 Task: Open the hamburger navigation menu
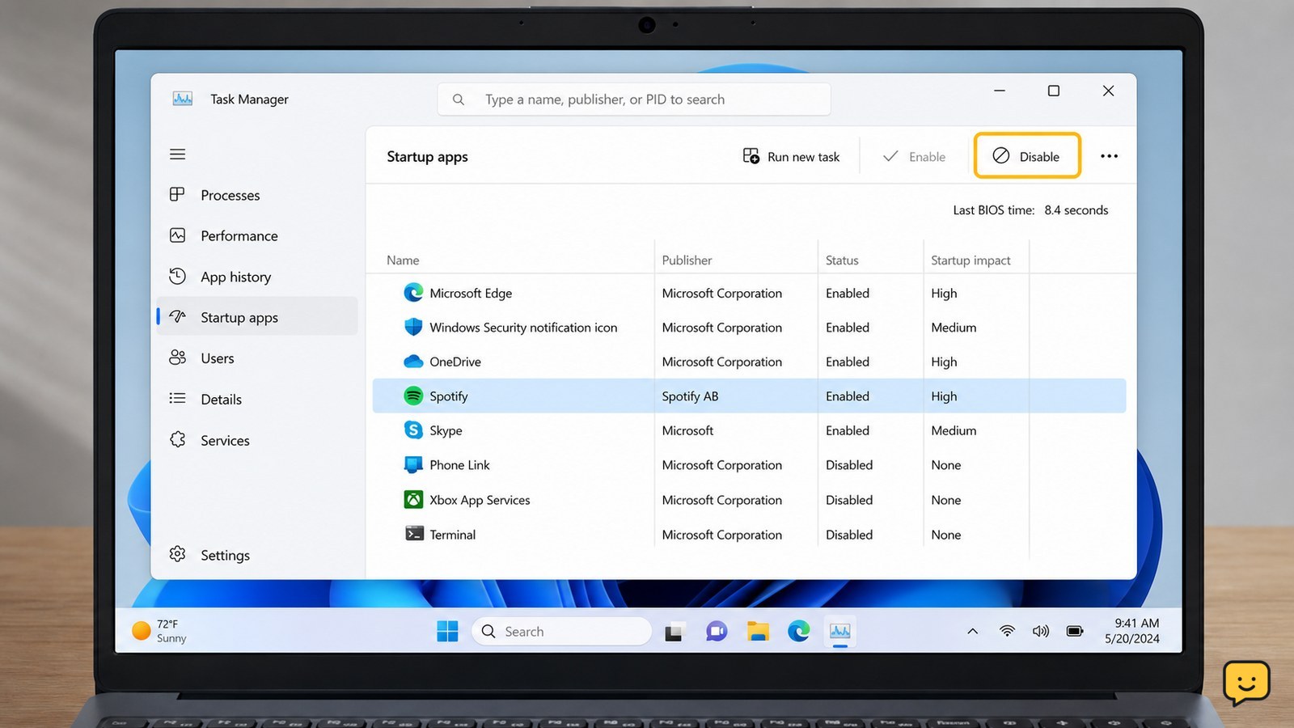[178, 154]
